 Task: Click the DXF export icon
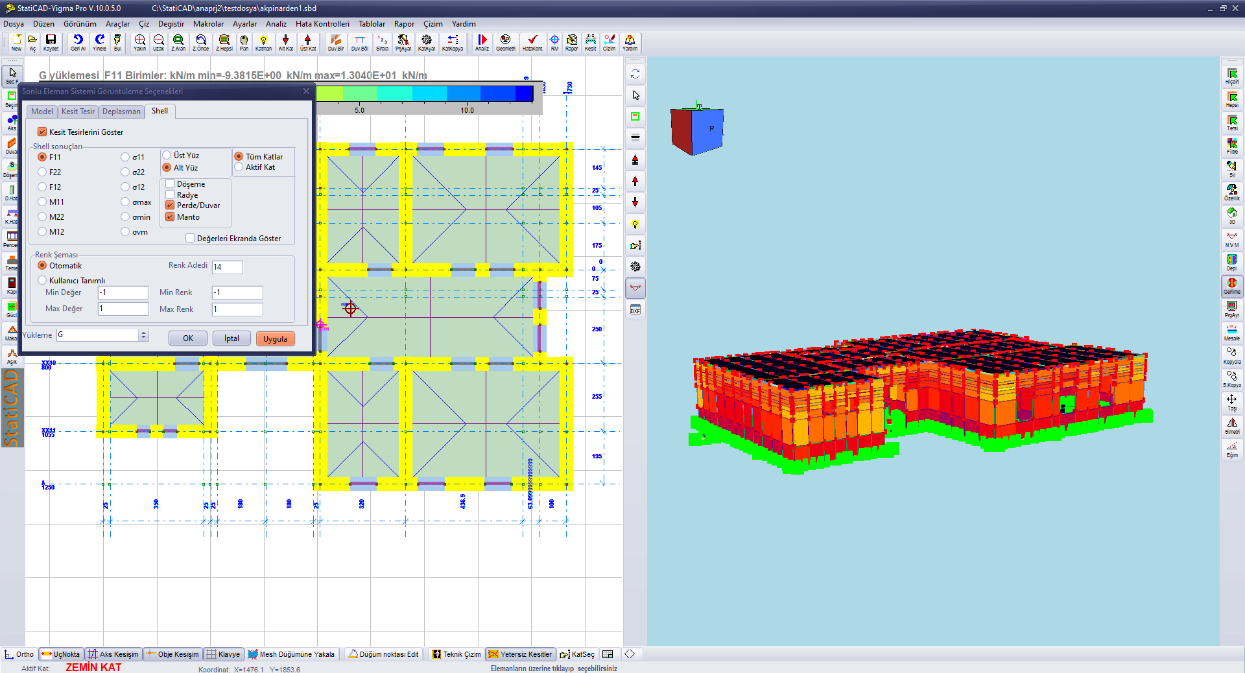(635, 310)
